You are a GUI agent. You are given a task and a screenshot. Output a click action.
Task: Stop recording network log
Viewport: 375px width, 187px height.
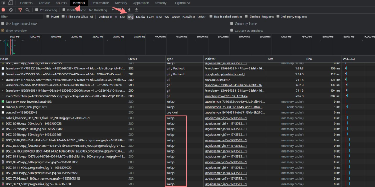(4, 10)
